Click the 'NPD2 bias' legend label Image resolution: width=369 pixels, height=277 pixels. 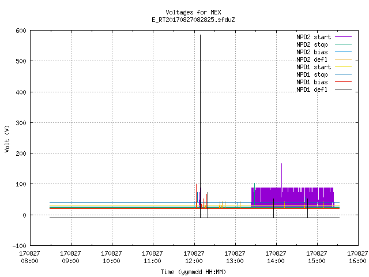coord(312,52)
